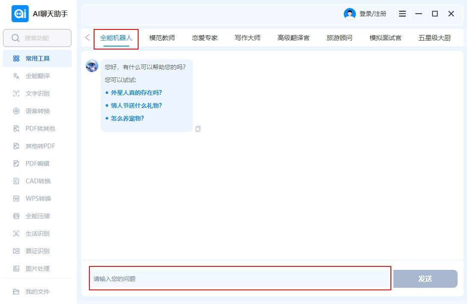Copy the bot message with copy icon
The image size is (467, 304).
pos(198,129)
